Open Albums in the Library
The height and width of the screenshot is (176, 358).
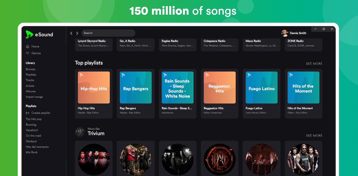pyautogui.click(x=31, y=91)
